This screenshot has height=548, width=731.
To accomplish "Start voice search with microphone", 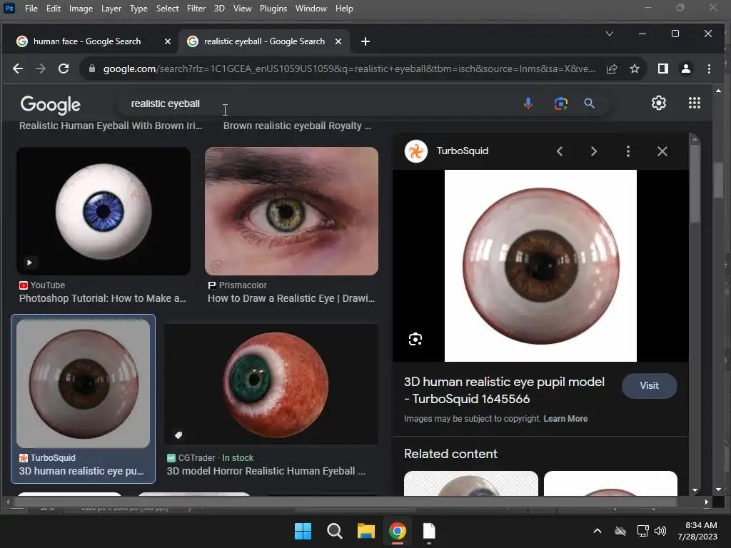I will click(528, 103).
